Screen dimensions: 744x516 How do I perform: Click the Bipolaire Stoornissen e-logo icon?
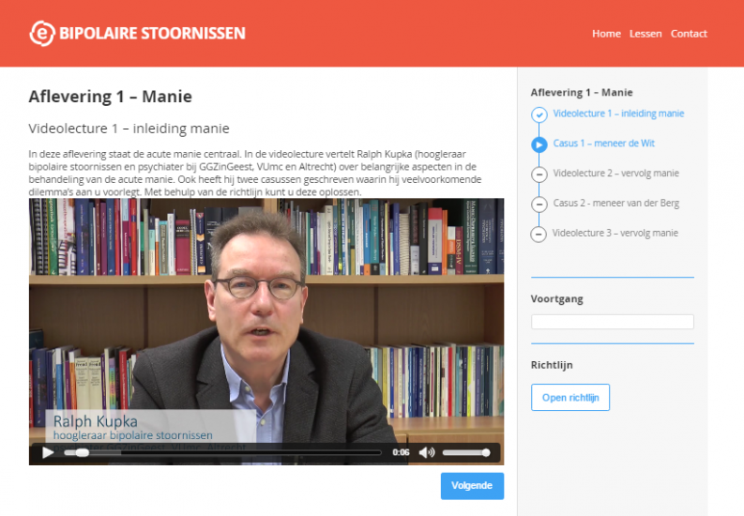[42, 33]
